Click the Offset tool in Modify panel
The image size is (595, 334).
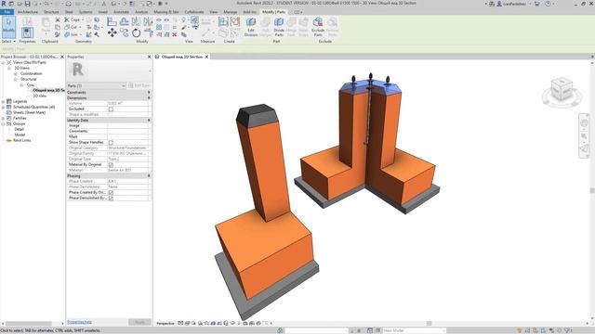[x=124, y=22]
